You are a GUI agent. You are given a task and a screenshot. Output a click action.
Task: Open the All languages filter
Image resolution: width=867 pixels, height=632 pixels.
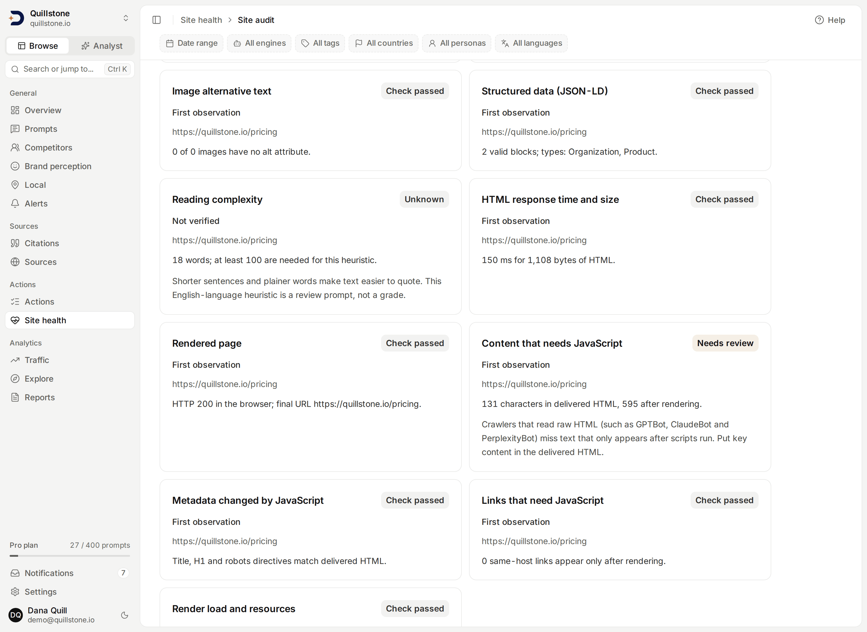coord(531,43)
